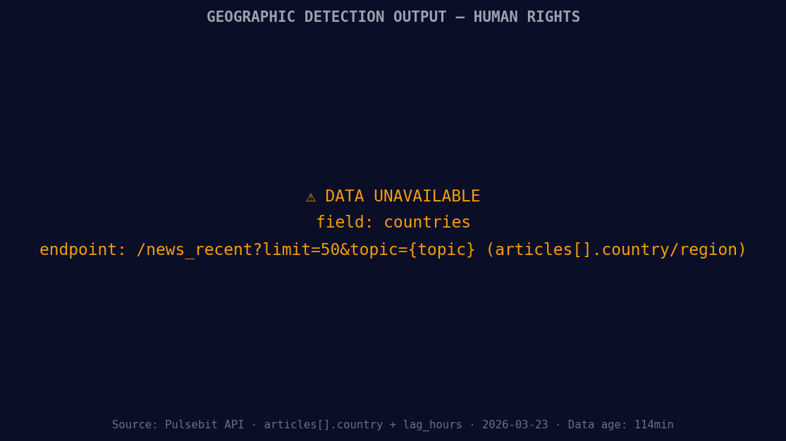Click the DATA UNAVAILABLE message text
This screenshot has height=441, width=786.
(402, 197)
